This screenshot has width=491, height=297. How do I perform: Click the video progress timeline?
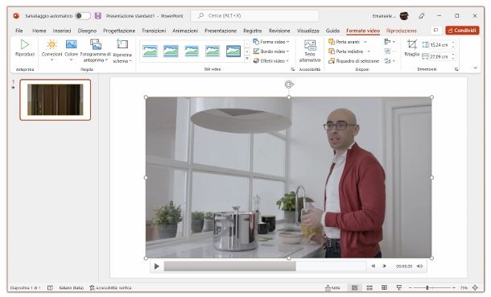coord(265,266)
